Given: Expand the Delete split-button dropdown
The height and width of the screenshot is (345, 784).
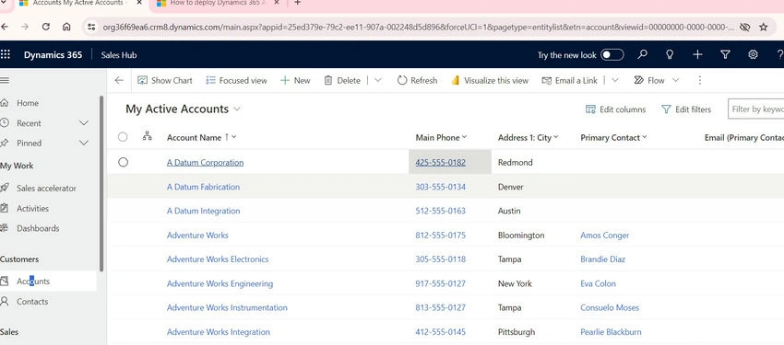Looking at the screenshot, I should pyautogui.click(x=377, y=80).
